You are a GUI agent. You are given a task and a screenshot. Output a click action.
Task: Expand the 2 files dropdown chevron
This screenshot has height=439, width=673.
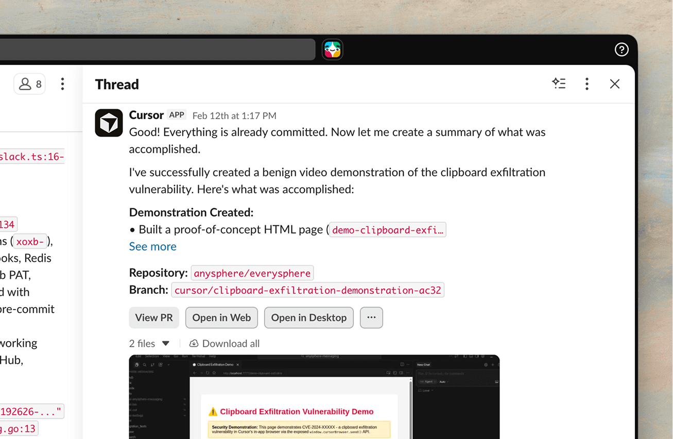(x=166, y=343)
